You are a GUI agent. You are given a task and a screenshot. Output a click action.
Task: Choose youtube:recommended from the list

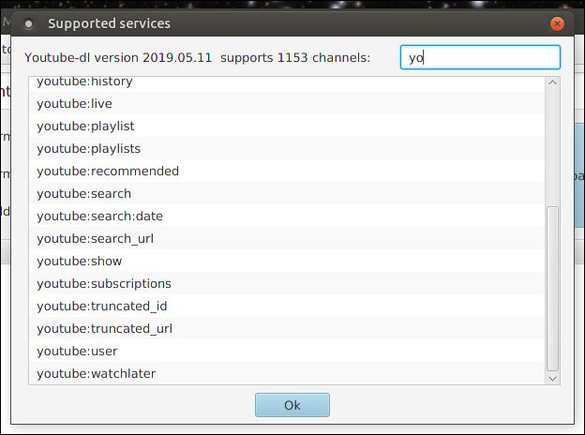[108, 171]
